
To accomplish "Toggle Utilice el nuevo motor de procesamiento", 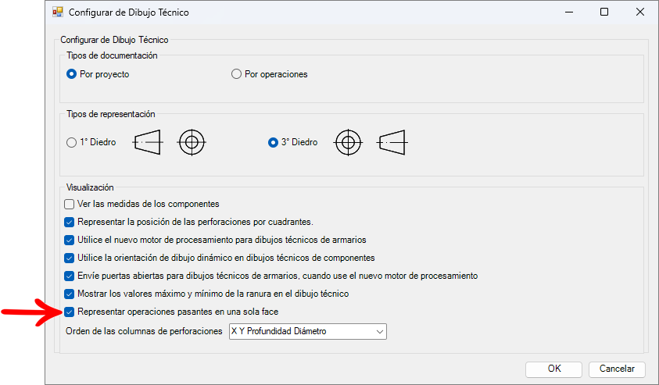I will click(x=70, y=241).
